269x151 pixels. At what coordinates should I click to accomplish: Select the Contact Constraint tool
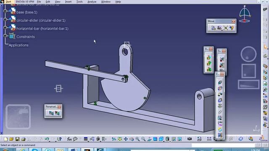pyautogui.click(x=220, y=89)
